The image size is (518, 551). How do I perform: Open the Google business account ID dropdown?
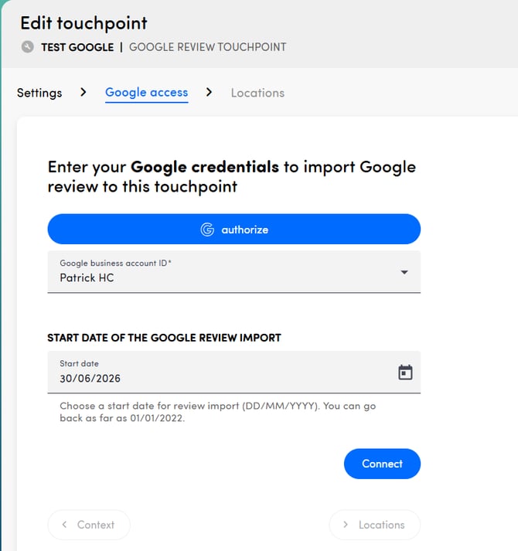(233, 271)
